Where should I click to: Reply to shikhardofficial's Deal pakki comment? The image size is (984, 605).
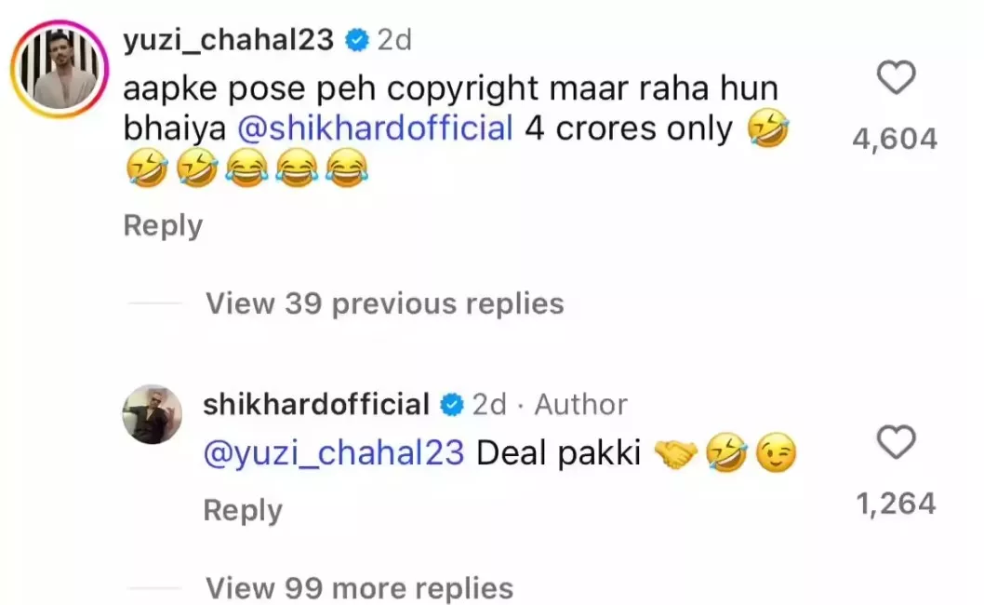point(243,510)
